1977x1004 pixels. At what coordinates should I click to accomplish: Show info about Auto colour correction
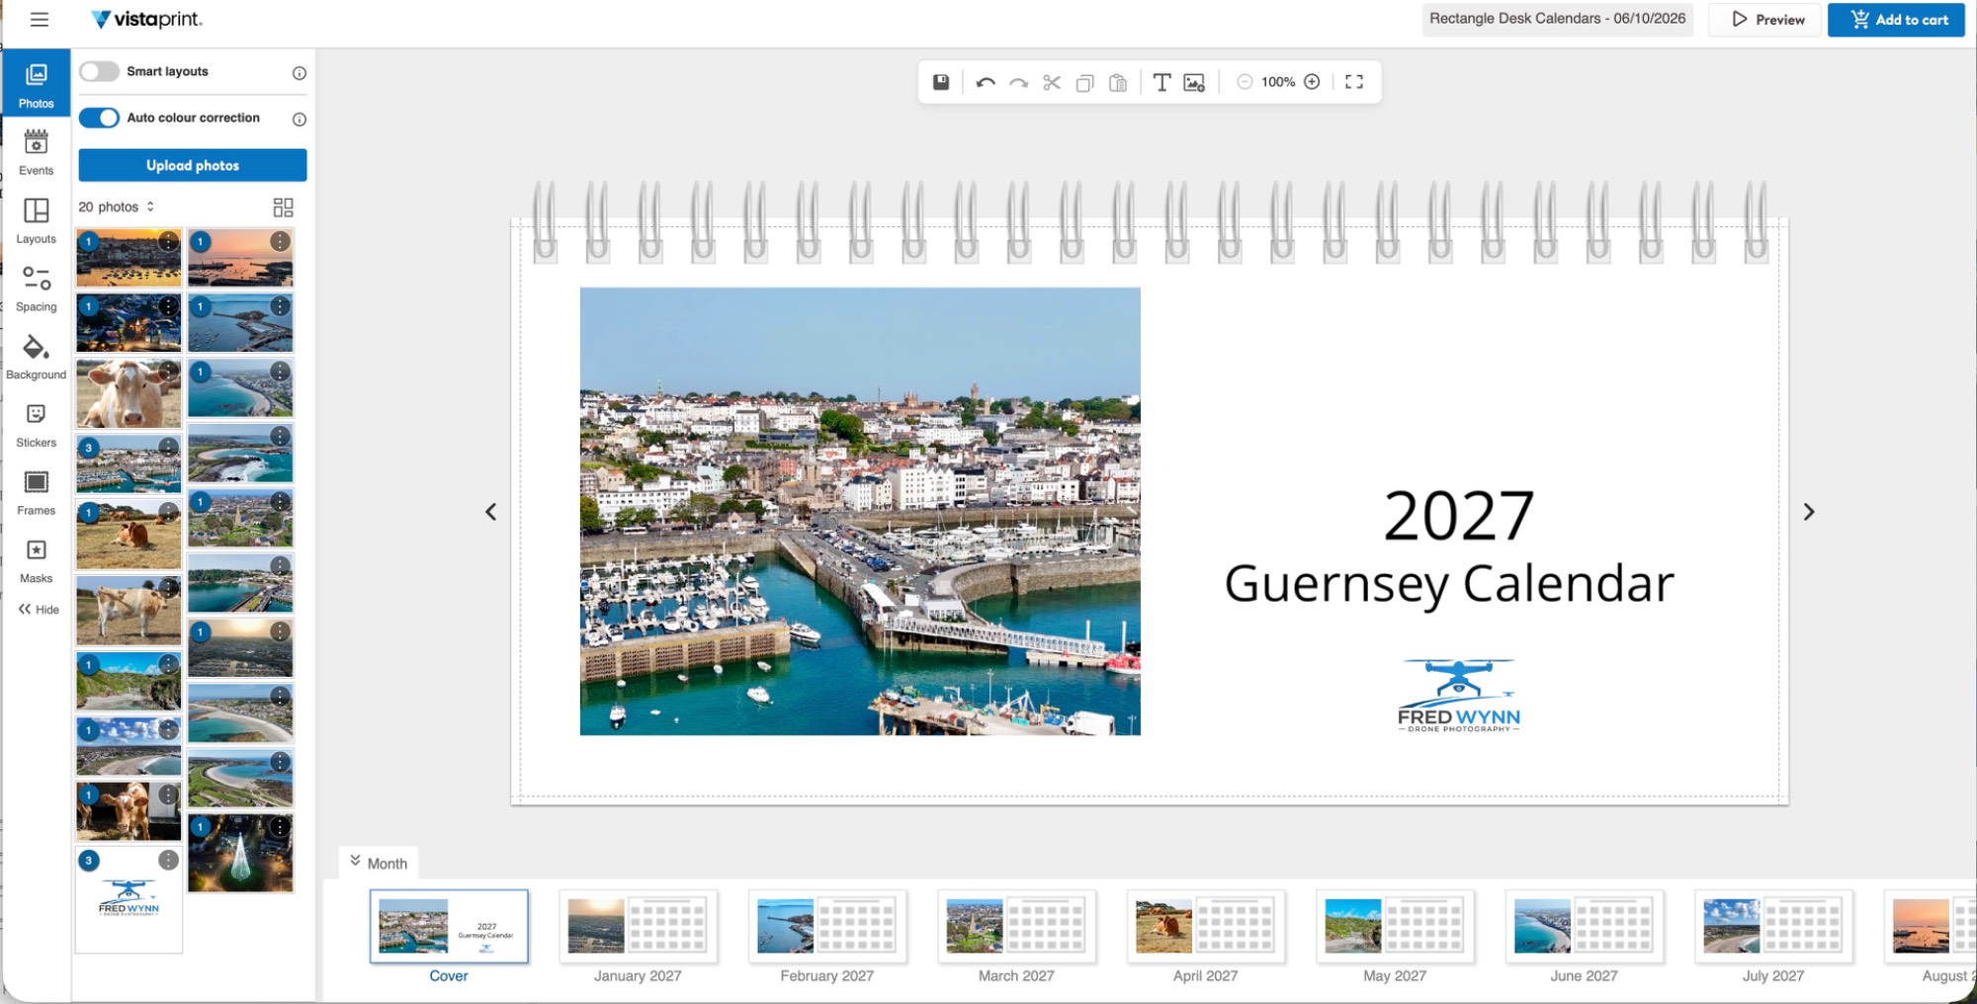[x=300, y=120]
